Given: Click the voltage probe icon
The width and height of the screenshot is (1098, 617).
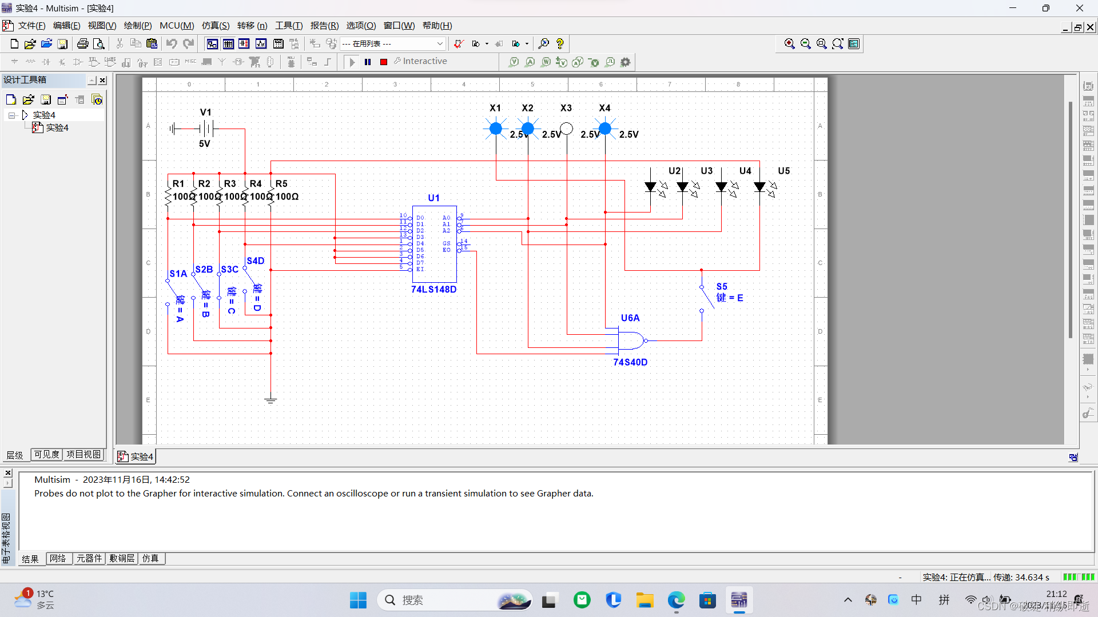Looking at the screenshot, I should point(514,62).
